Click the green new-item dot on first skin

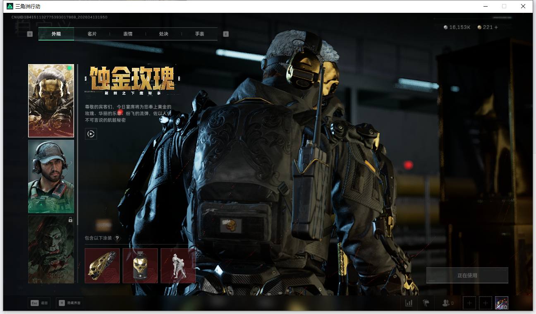pos(69,68)
